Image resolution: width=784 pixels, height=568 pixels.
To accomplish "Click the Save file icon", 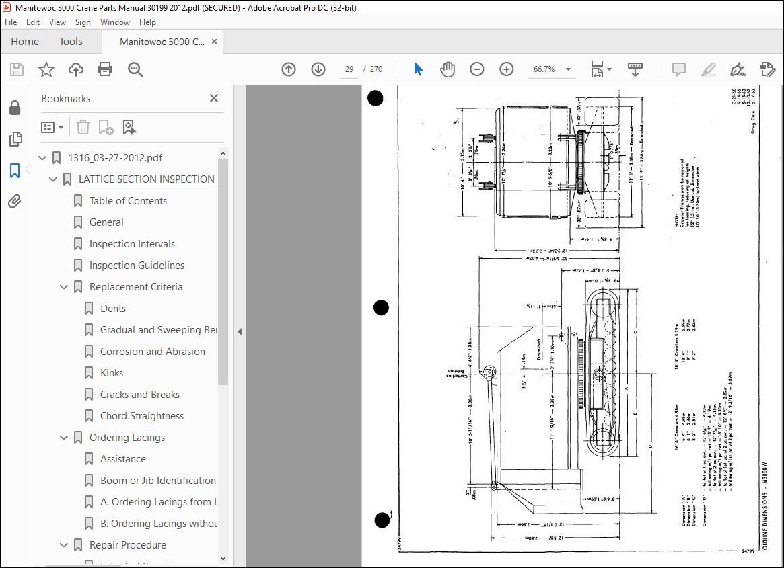I will [x=17, y=69].
